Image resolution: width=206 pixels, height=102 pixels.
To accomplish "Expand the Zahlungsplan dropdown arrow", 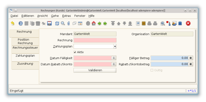I will (115, 46).
